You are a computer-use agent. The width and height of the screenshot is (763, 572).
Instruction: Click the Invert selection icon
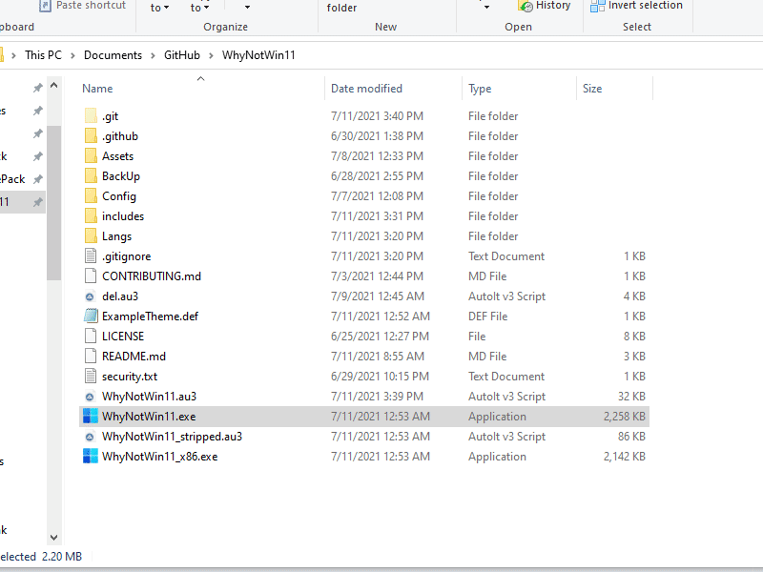click(x=636, y=6)
